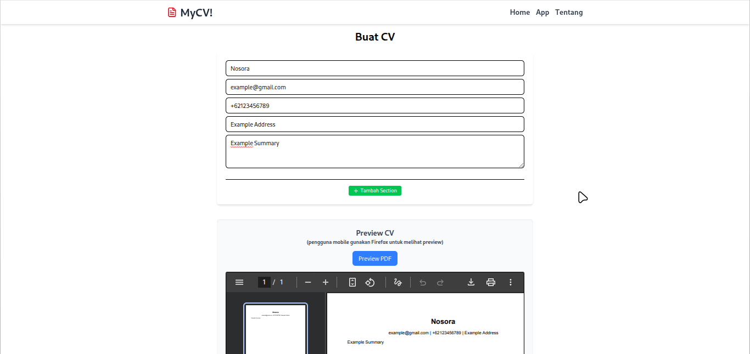This screenshot has height=354, width=750.
Task: Click the PDF page number box
Action: 264,282
